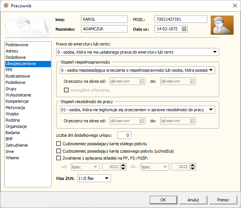
Task: Click work incapacity 'do' date field
Action: 178,121
